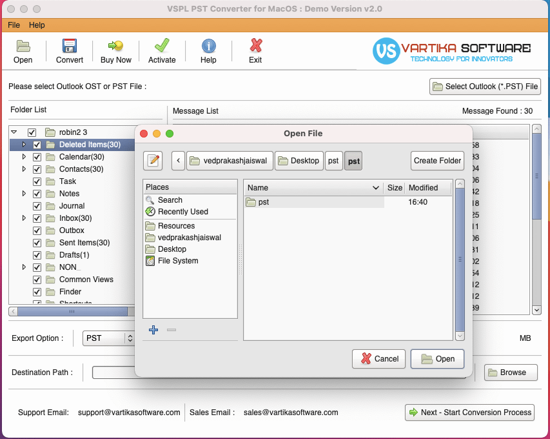Click Open button in dialog
550x439 pixels.
(x=437, y=359)
